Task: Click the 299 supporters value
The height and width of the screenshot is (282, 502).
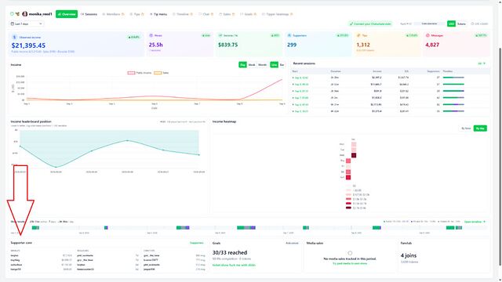Action: pos(292,45)
